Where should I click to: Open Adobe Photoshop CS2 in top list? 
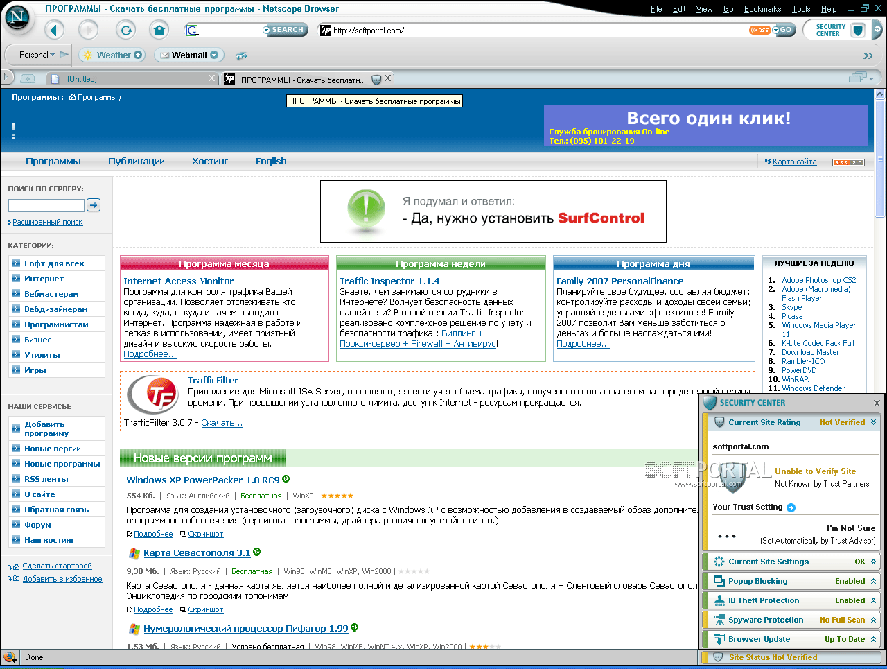click(819, 280)
